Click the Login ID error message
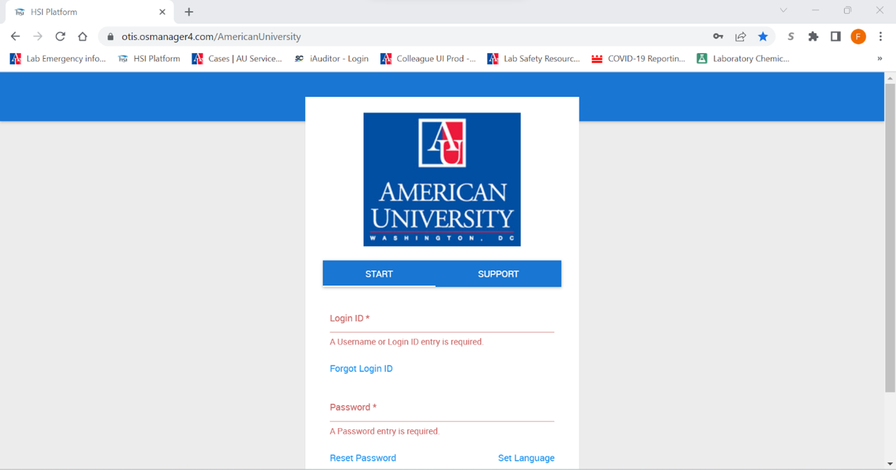 (x=407, y=342)
